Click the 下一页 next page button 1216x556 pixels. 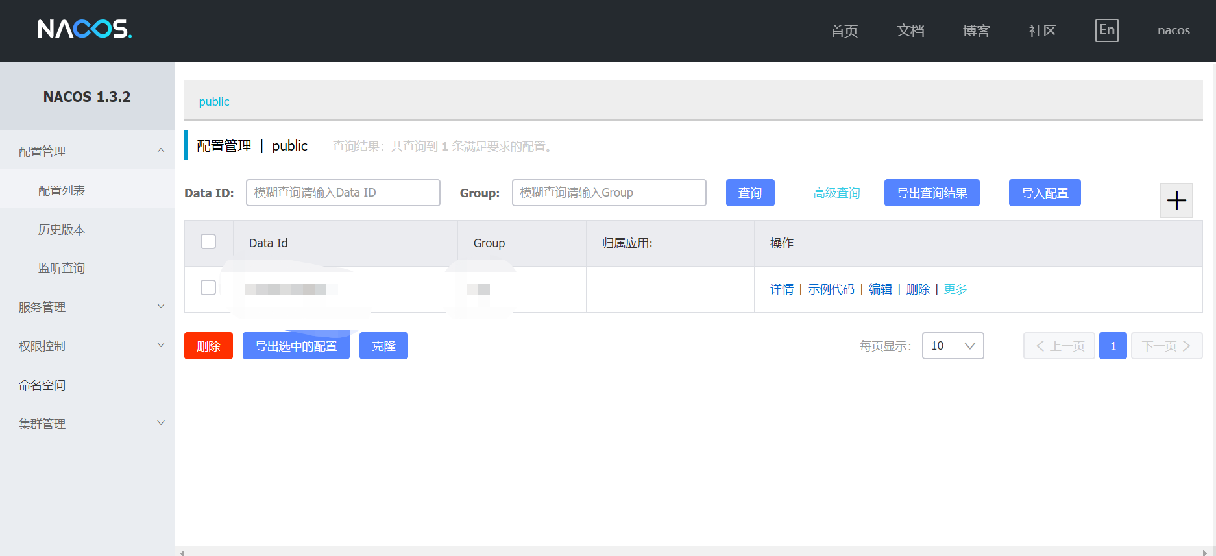point(1167,346)
